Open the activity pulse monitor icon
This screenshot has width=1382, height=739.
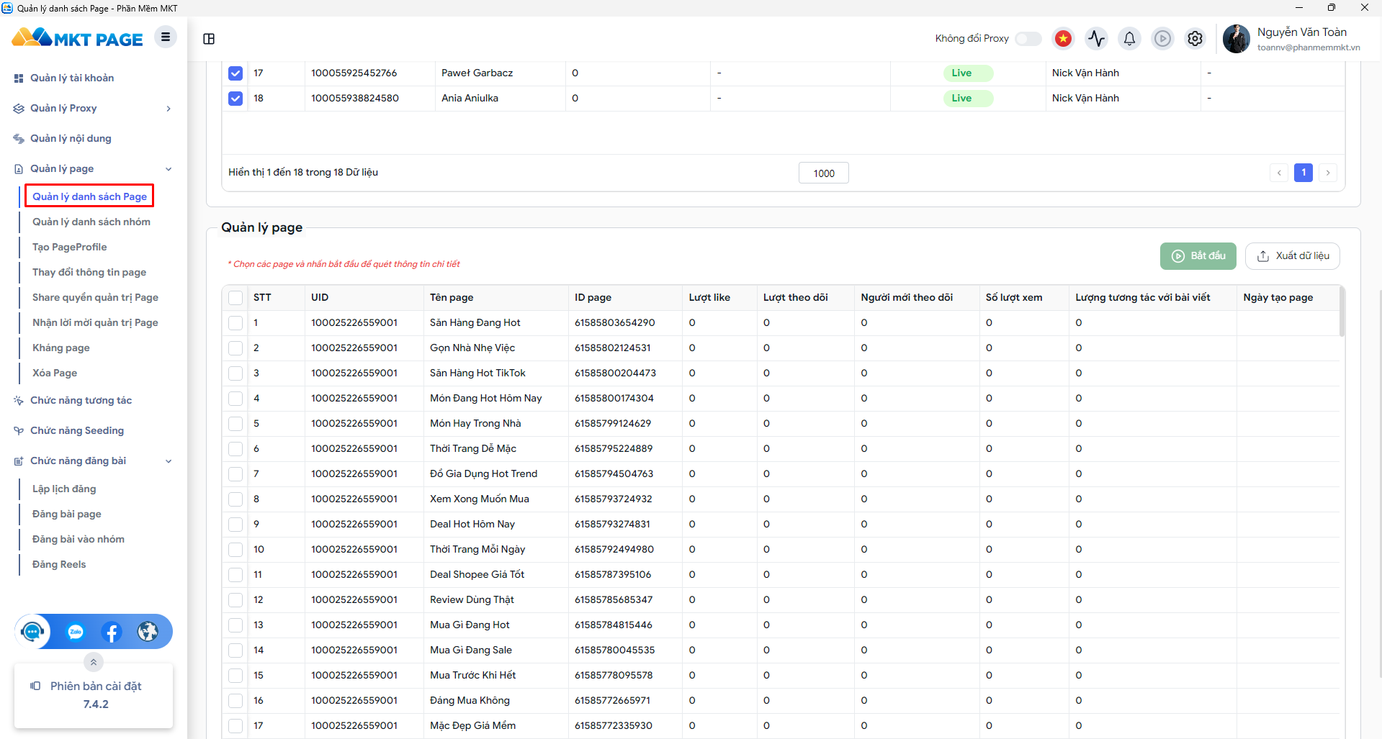[1096, 39]
